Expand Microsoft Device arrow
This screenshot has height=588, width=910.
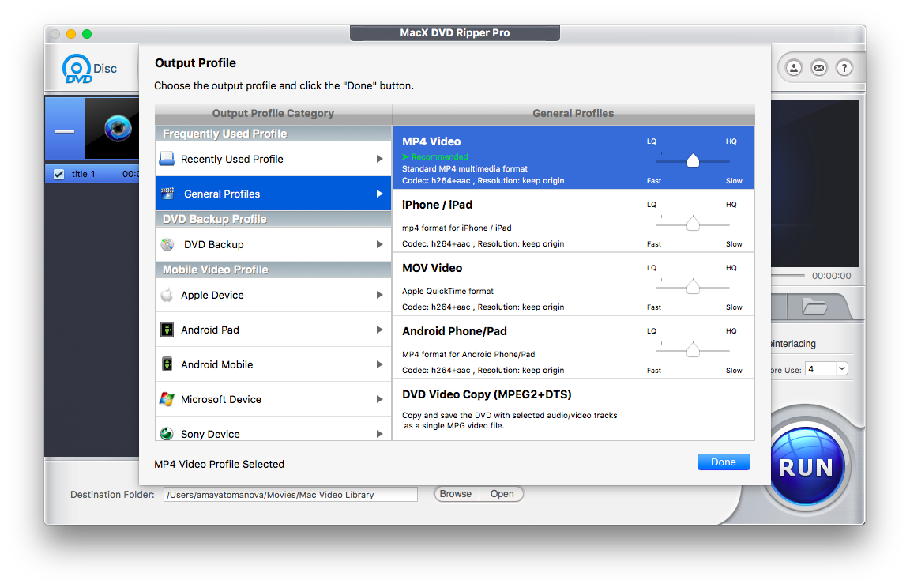click(x=379, y=399)
